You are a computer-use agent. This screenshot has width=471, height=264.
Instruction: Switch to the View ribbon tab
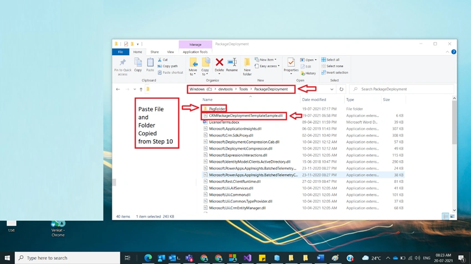coord(170,52)
